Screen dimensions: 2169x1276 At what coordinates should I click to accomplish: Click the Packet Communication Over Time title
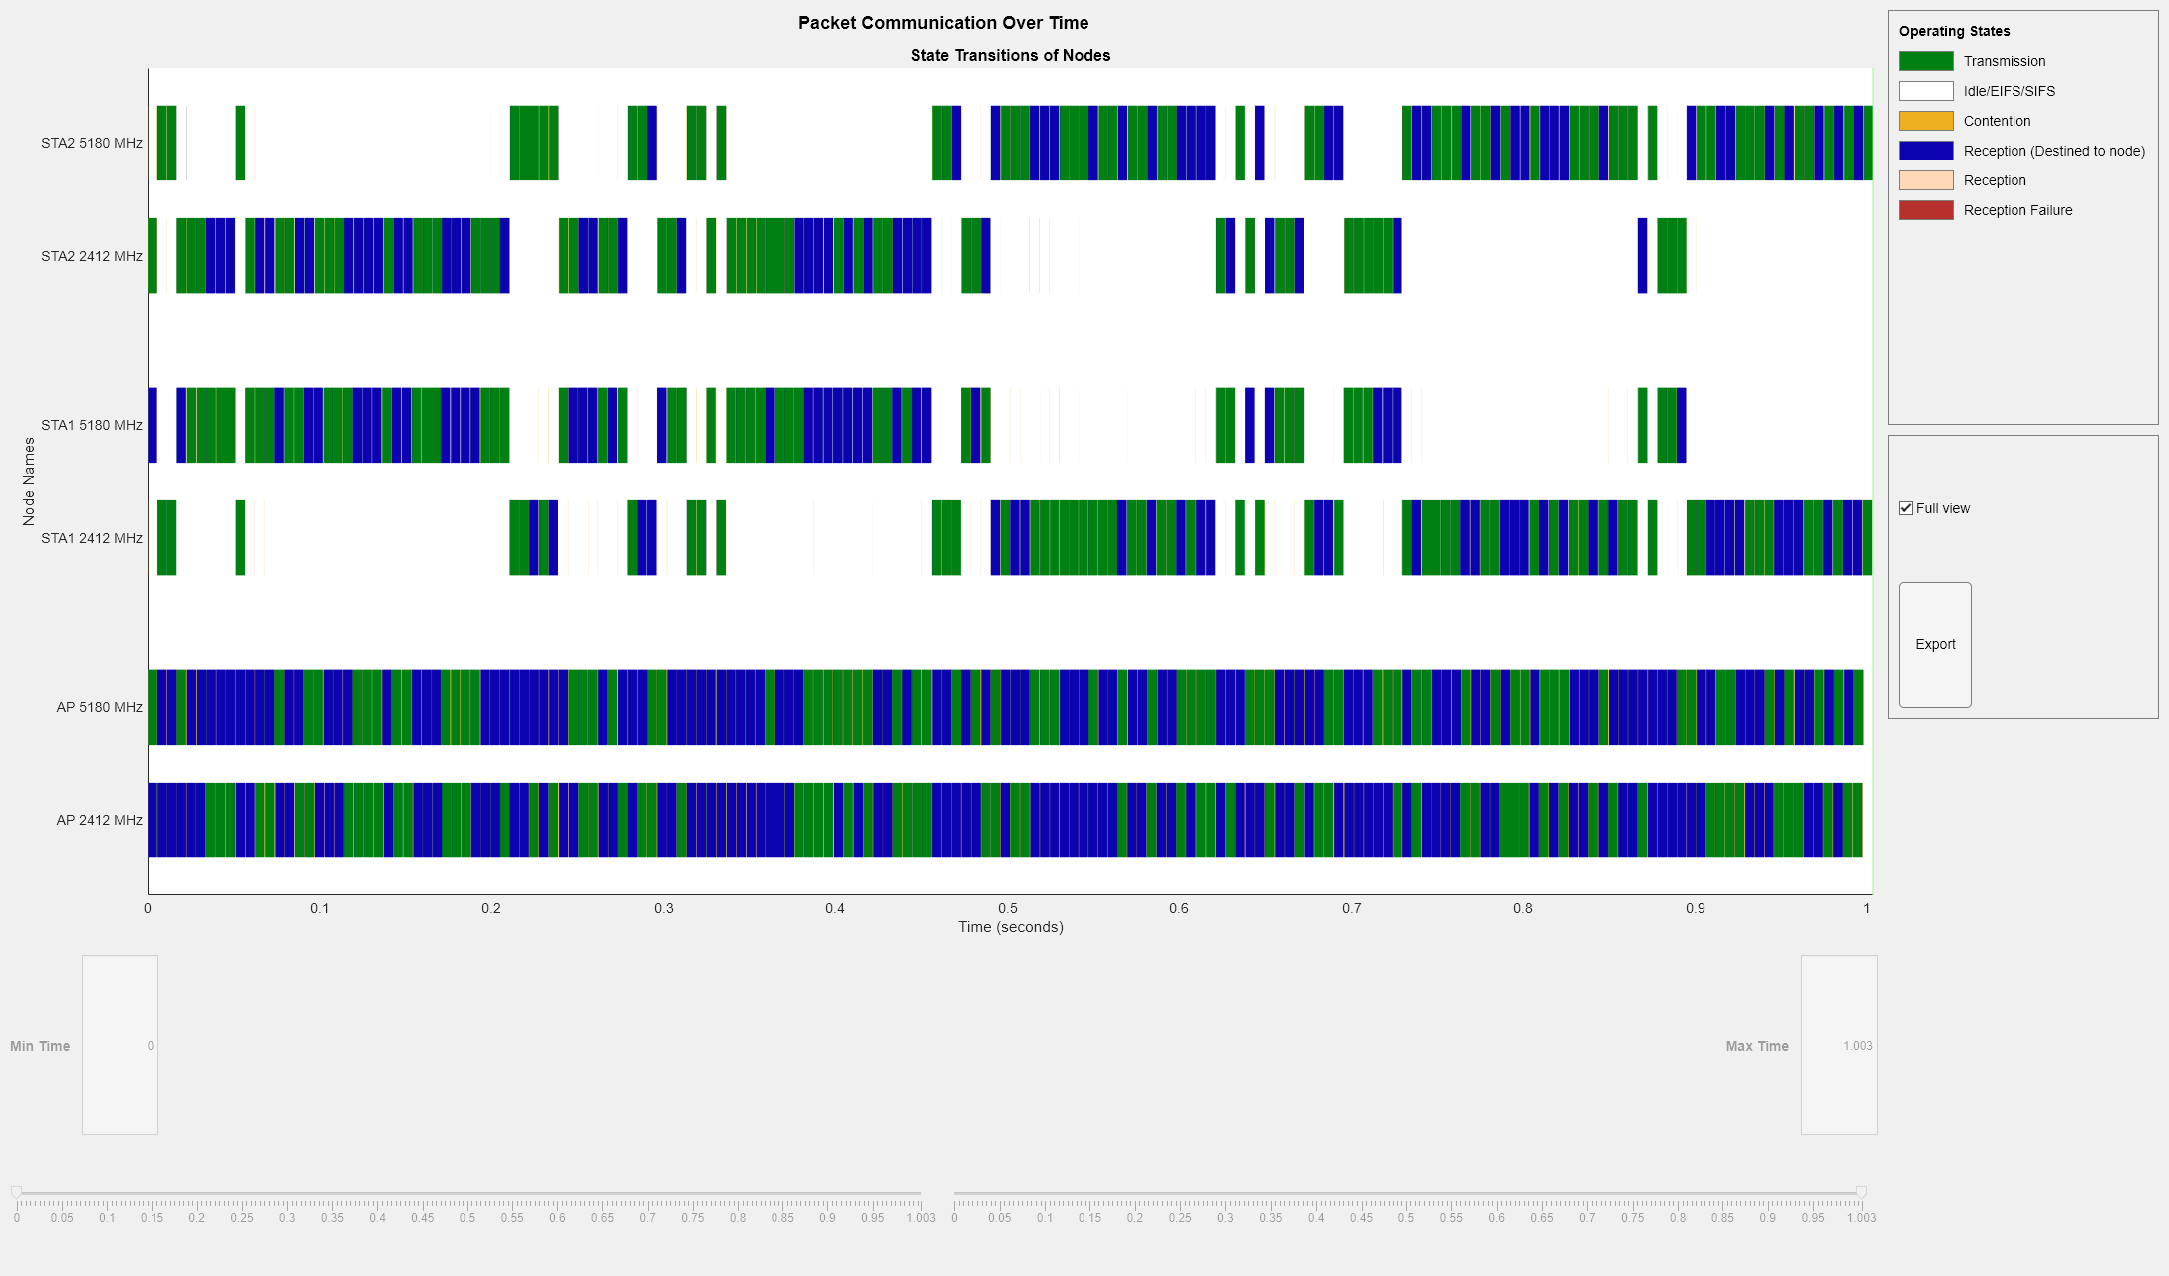943,23
